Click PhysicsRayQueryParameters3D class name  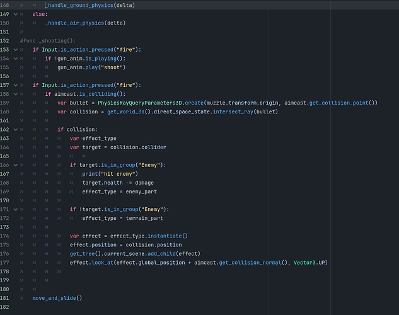(140, 103)
